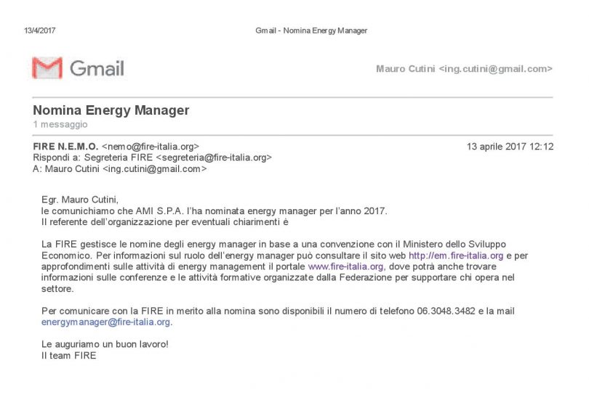Click the greeting 'Egr. Mauro Cutini,'

[80, 200]
